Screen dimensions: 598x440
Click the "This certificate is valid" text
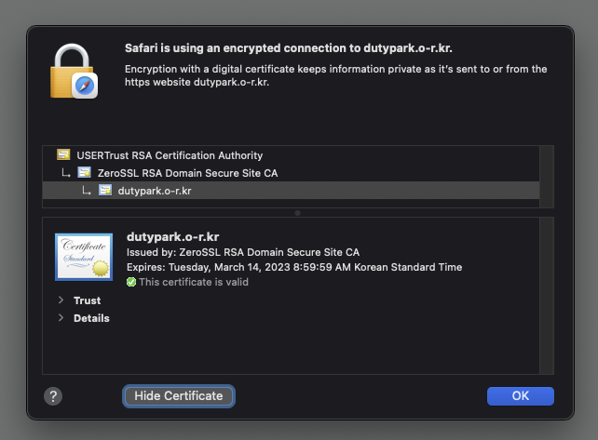pos(194,282)
